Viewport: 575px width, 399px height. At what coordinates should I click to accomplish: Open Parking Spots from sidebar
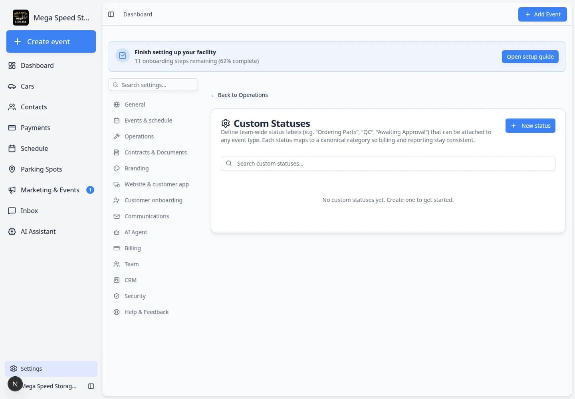tap(51, 169)
